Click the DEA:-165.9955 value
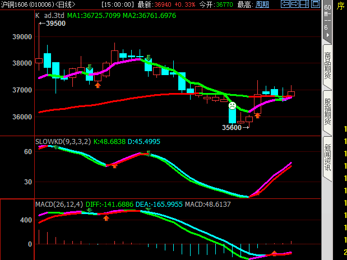Image resolution: width=347 pixels, height=260 pixels. (x=159, y=204)
